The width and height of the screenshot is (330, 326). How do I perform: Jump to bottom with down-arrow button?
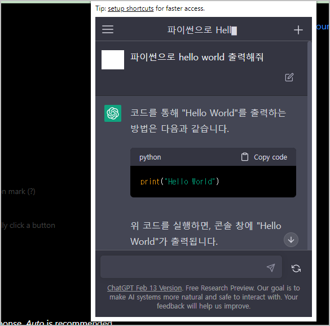pyautogui.click(x=291, y=240)
